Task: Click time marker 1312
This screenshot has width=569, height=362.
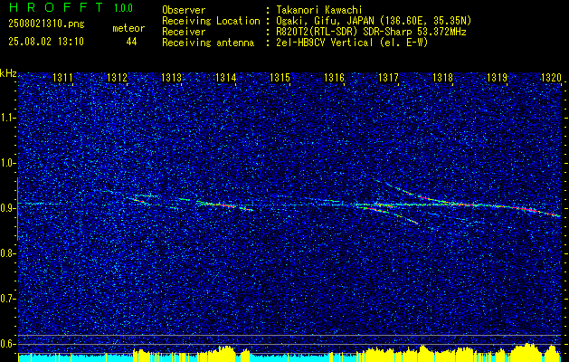Action: (x=118, y=77)
